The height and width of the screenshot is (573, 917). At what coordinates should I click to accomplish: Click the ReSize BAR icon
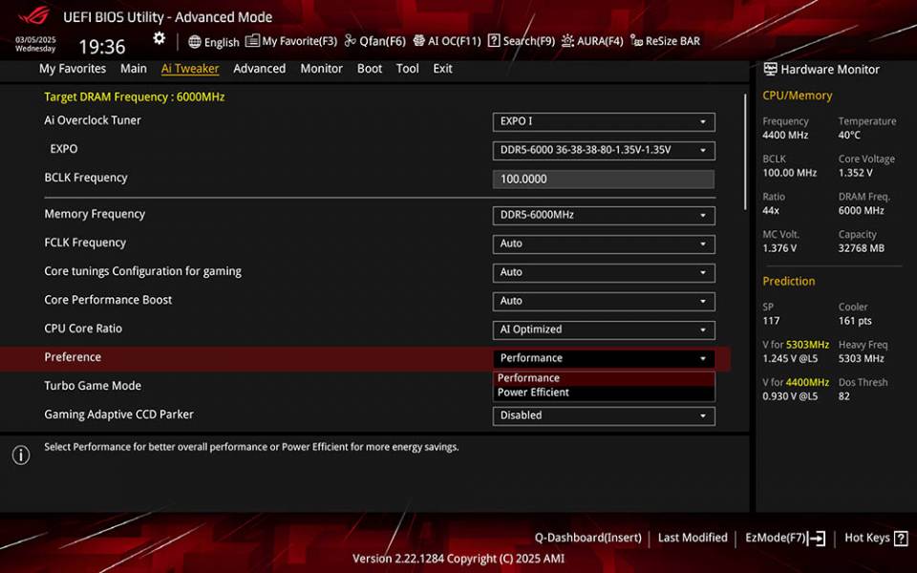pos(636,40)
